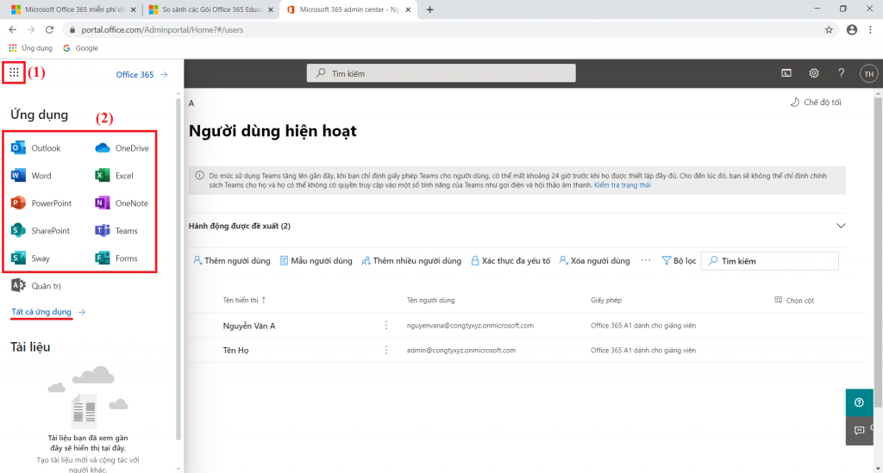Open Chrome profile icon
The image size is (883, 473).
tap(851, 30)
